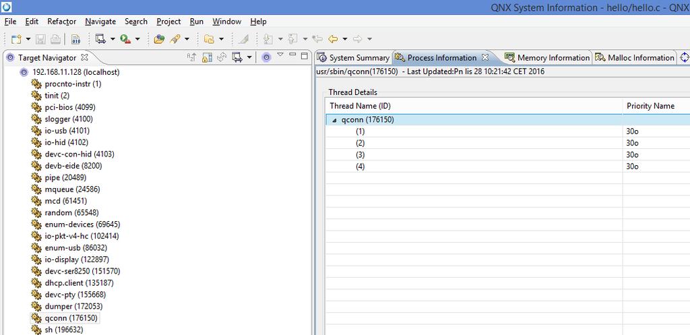690x335 pixels.
Task: Select the devb-eide (8200) process
Action: pyautogui.click(x=73, y=166)
